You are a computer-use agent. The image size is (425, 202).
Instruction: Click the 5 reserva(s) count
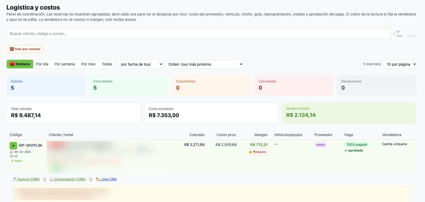coord(372,64)
